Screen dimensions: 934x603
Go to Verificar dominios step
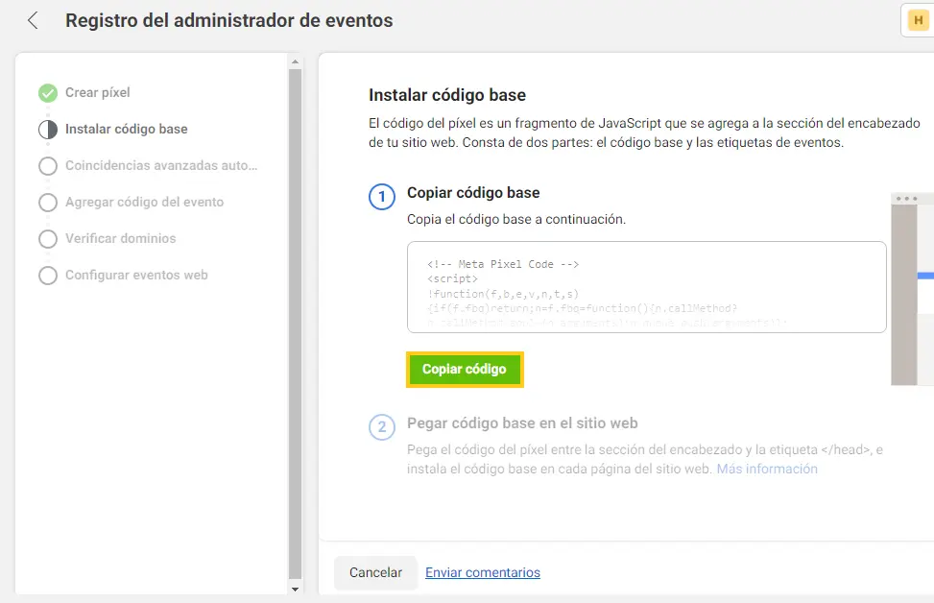(x=121, y=238)
